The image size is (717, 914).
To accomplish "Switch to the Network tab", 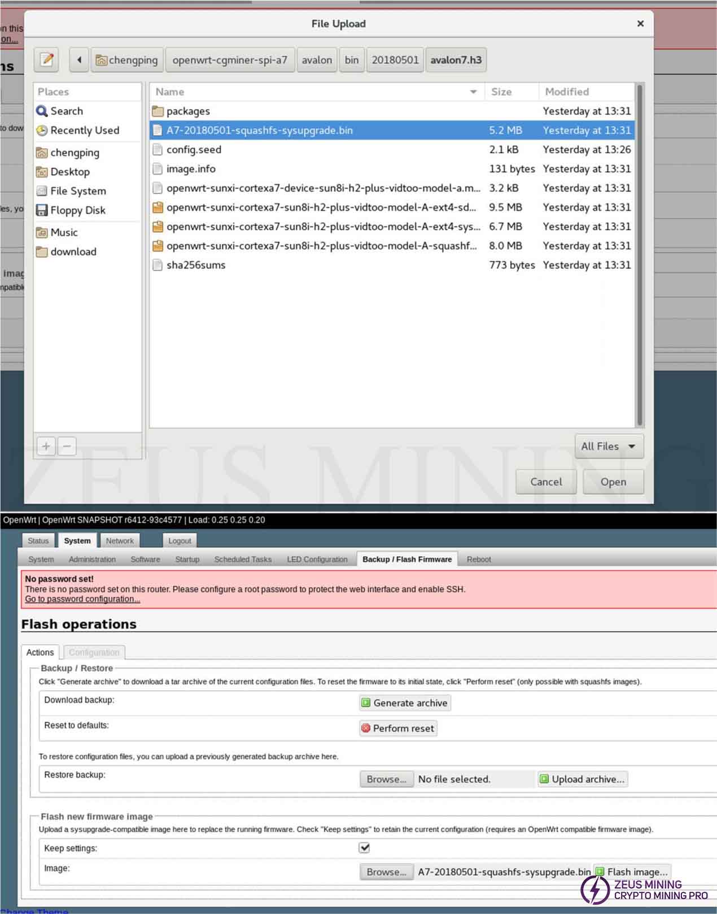I will (120, 541).
